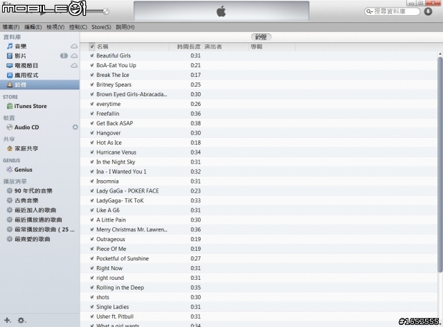Select Genius in the sidebar
Screen dimensions: 443x327
click(23, 170)
